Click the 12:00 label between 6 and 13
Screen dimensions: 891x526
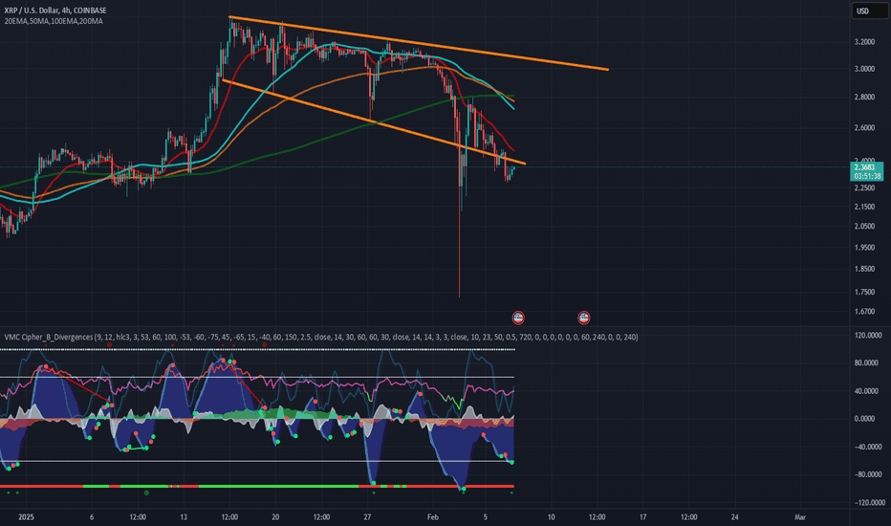(138, 517)
